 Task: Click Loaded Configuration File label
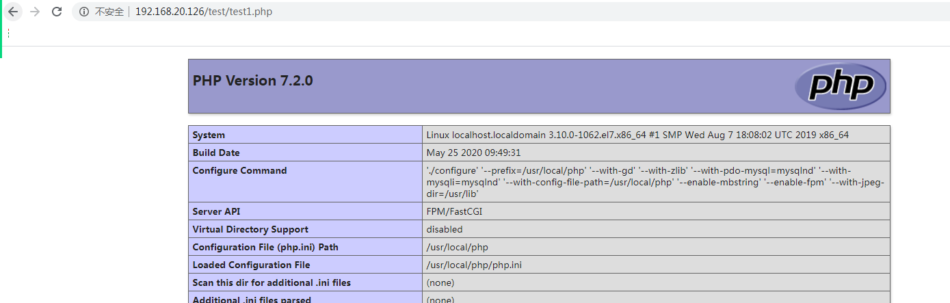(x=251, y=265)
